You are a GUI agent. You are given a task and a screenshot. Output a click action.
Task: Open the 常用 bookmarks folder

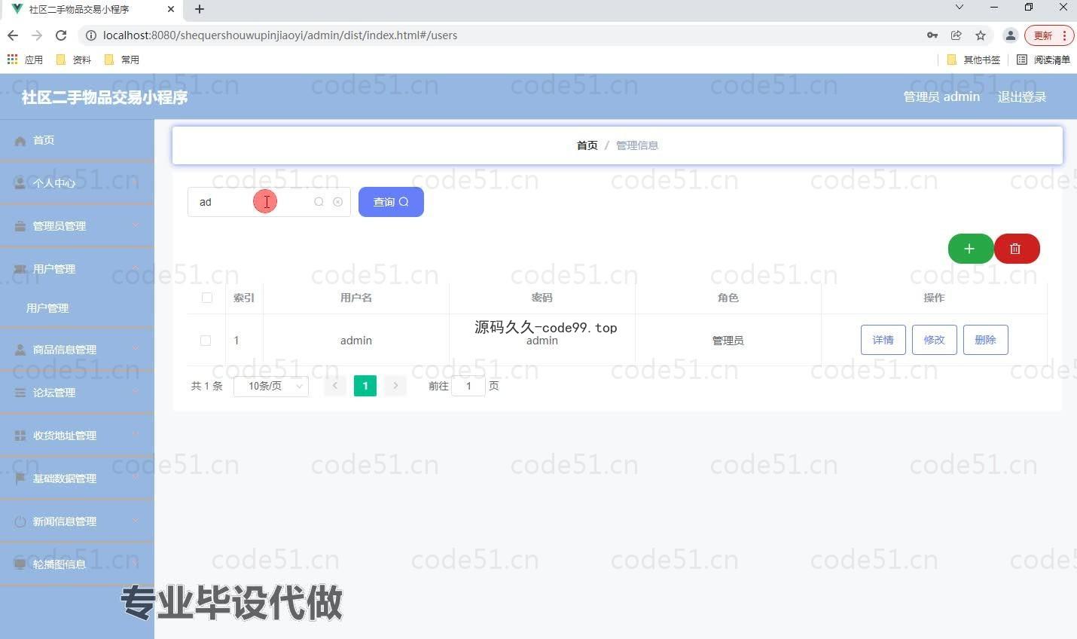click(122, 60)
